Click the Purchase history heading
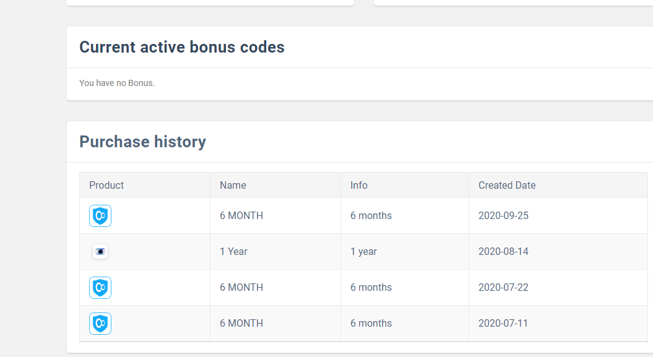This screenshot has width=653, height=357. [142, 142]
